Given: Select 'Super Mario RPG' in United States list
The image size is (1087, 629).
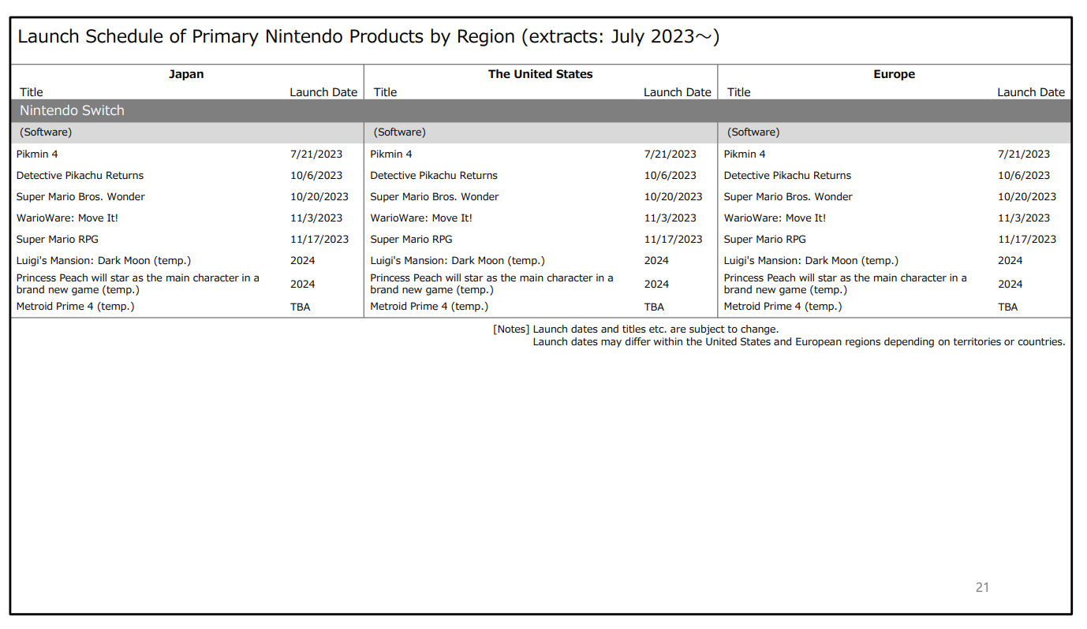Looking at the screenshot, I should pyautogui.click(x=411, y=240).
